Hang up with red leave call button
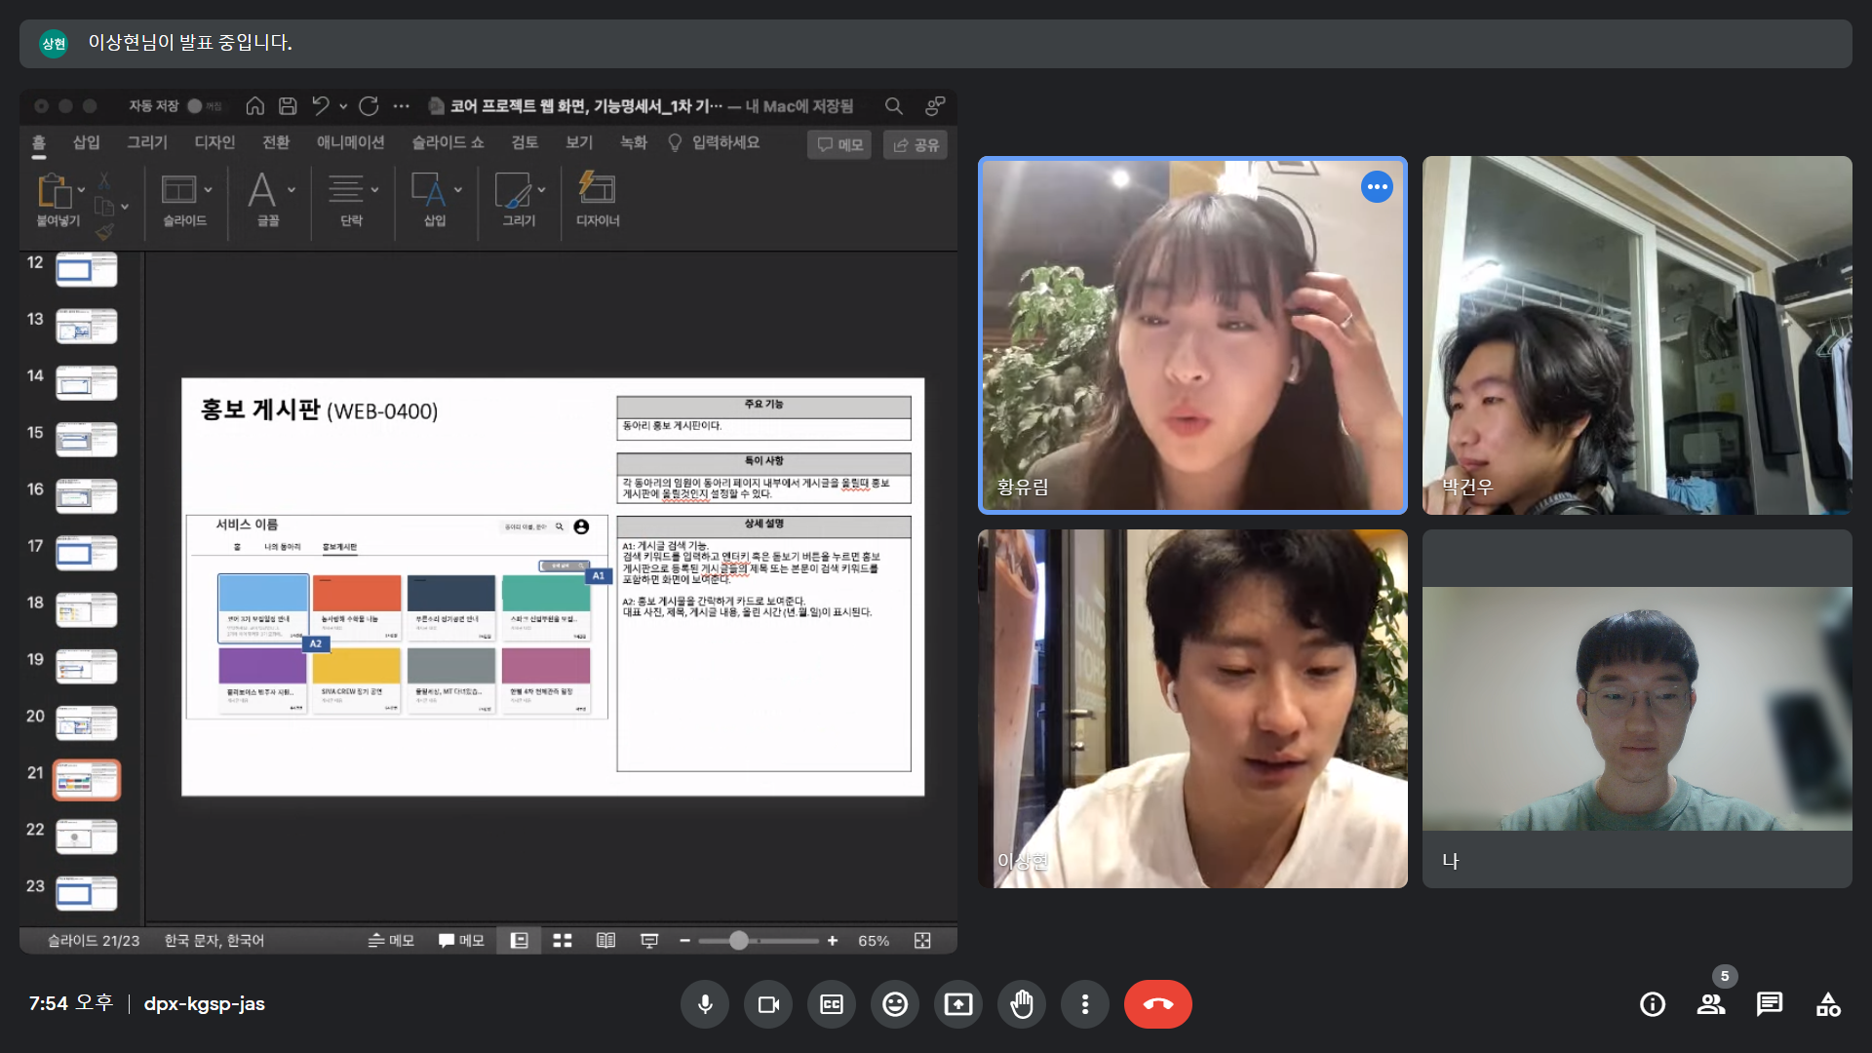 pos(1157,1004)
